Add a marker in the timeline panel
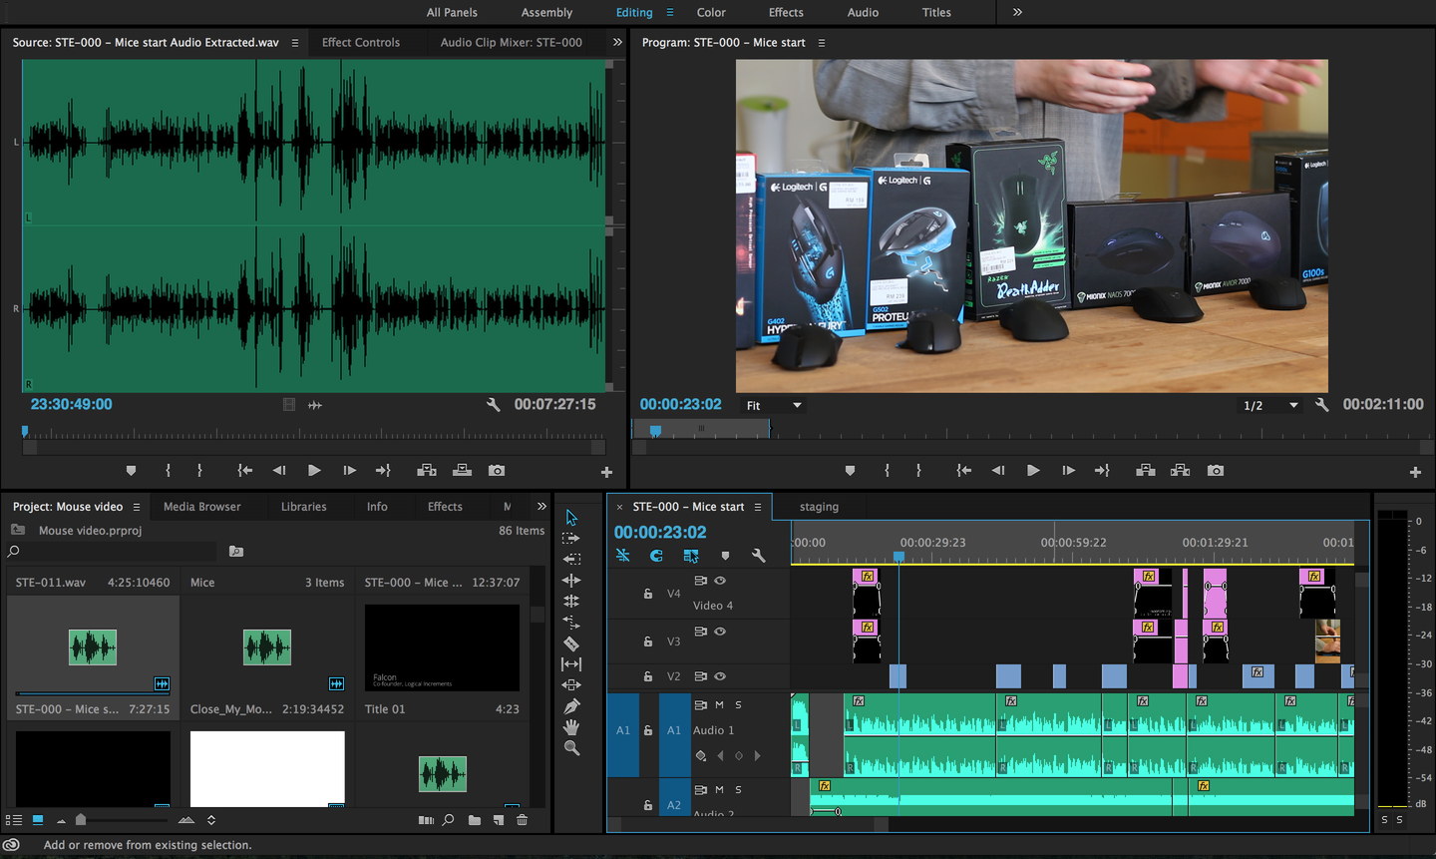The height and width of the screenshot is (859, 1436). pyautogui.click(x=725, y=556)
